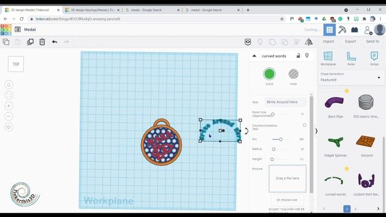Collapse the shapes panel side arrow
The width and height of the screenshot is (386, 217).
pyautogui.click(x=316, y=131)
